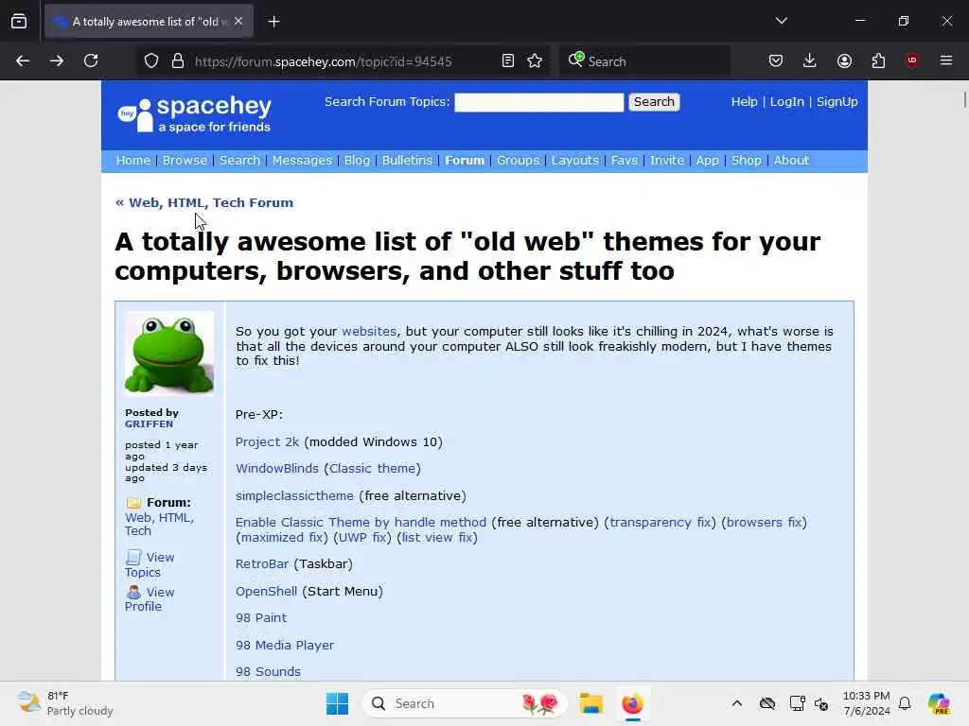Toggle reader view icon in address bar
The width and height of the screenshot is (969, 726).
pos(508,61)
